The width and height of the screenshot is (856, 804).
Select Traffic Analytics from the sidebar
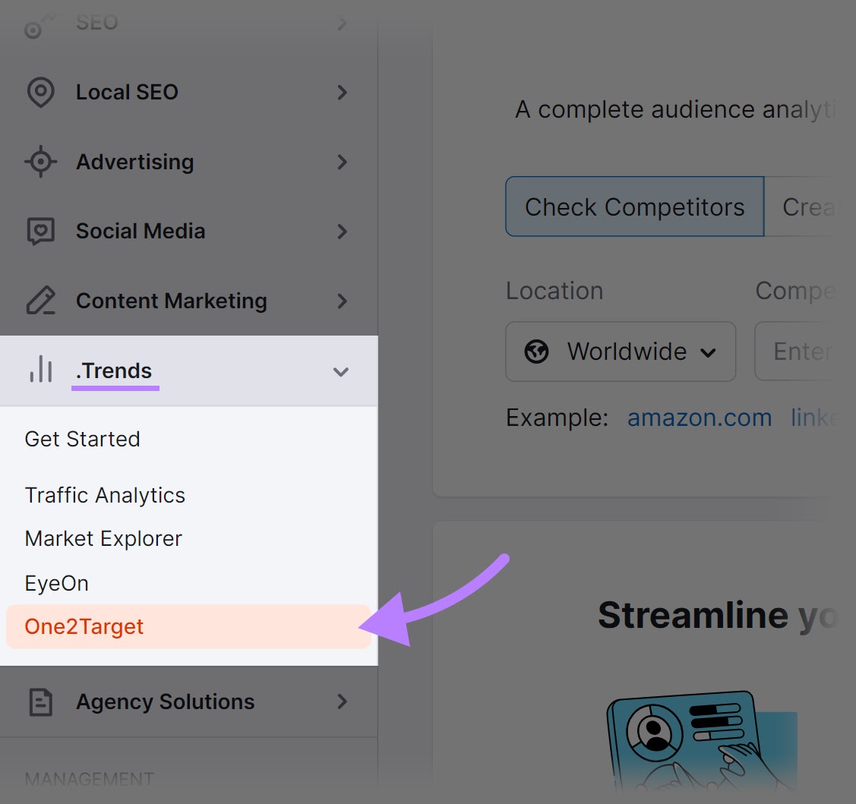[105, 495]
